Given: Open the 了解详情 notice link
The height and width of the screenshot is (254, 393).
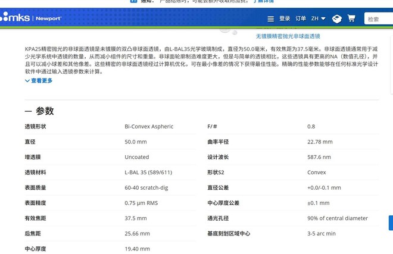Looking at the screenshot, I should pos(263,1).
